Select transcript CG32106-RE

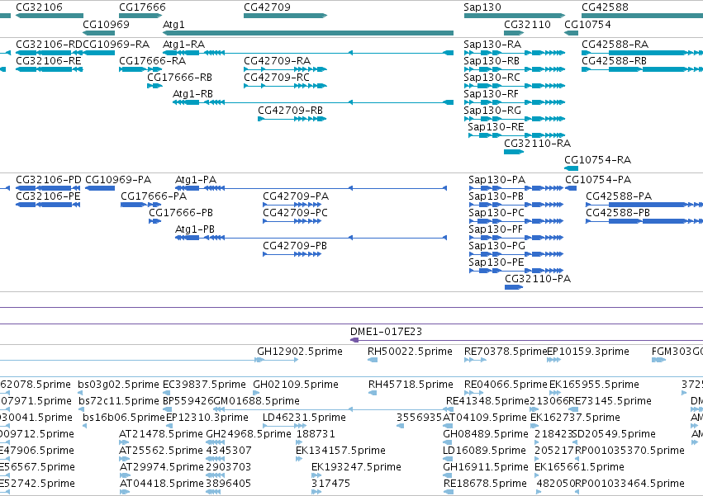pos(50,69)
